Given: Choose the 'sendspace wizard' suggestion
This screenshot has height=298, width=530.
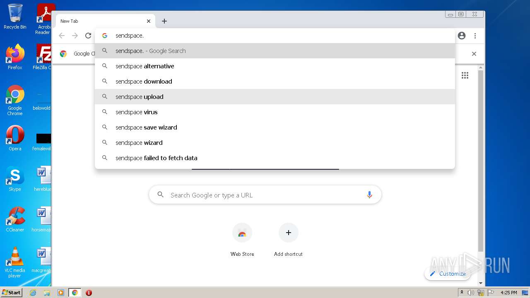Looking at the screenshot, I should point(275,143).
